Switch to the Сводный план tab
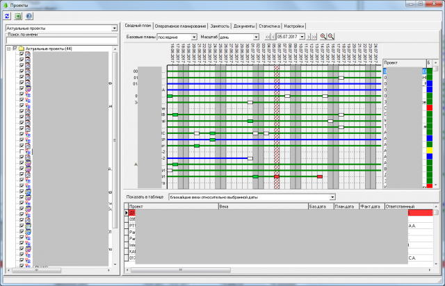This screenshot has width=445, height=286. [x=138, y=26]
